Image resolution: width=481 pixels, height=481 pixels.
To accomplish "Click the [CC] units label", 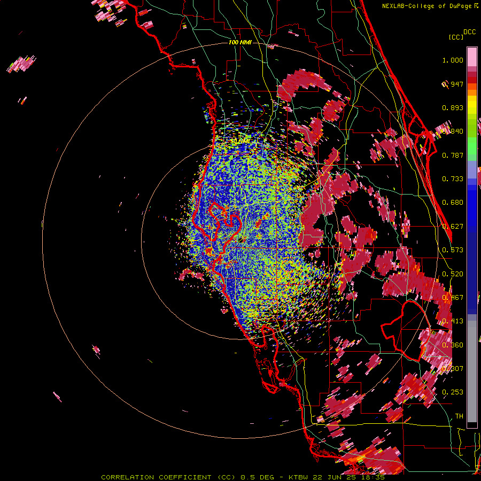I will point(456,37).
